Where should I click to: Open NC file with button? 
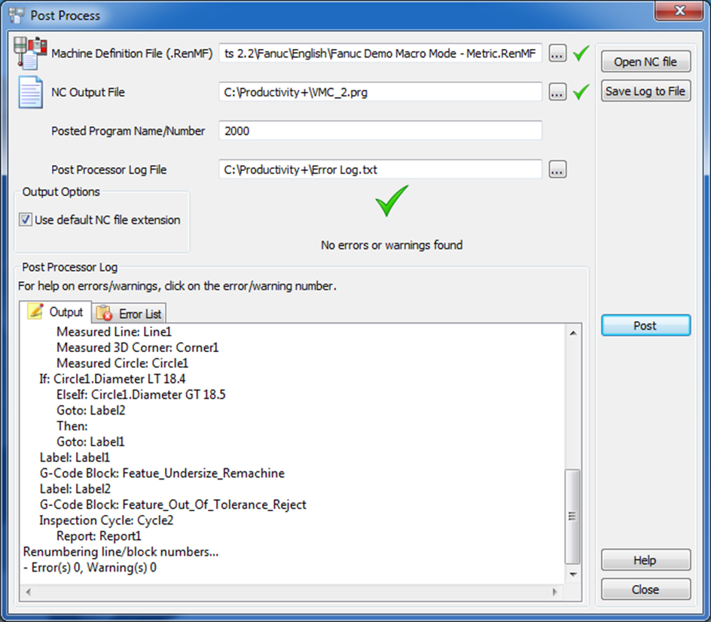point(645,62)
